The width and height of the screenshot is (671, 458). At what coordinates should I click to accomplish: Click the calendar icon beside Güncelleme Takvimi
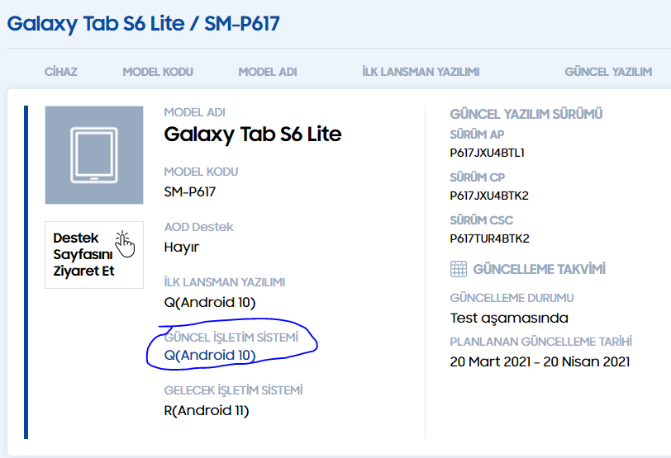(459, 269)
